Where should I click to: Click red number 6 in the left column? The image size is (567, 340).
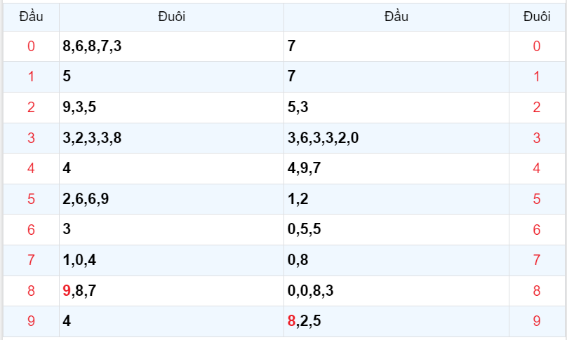31,229
